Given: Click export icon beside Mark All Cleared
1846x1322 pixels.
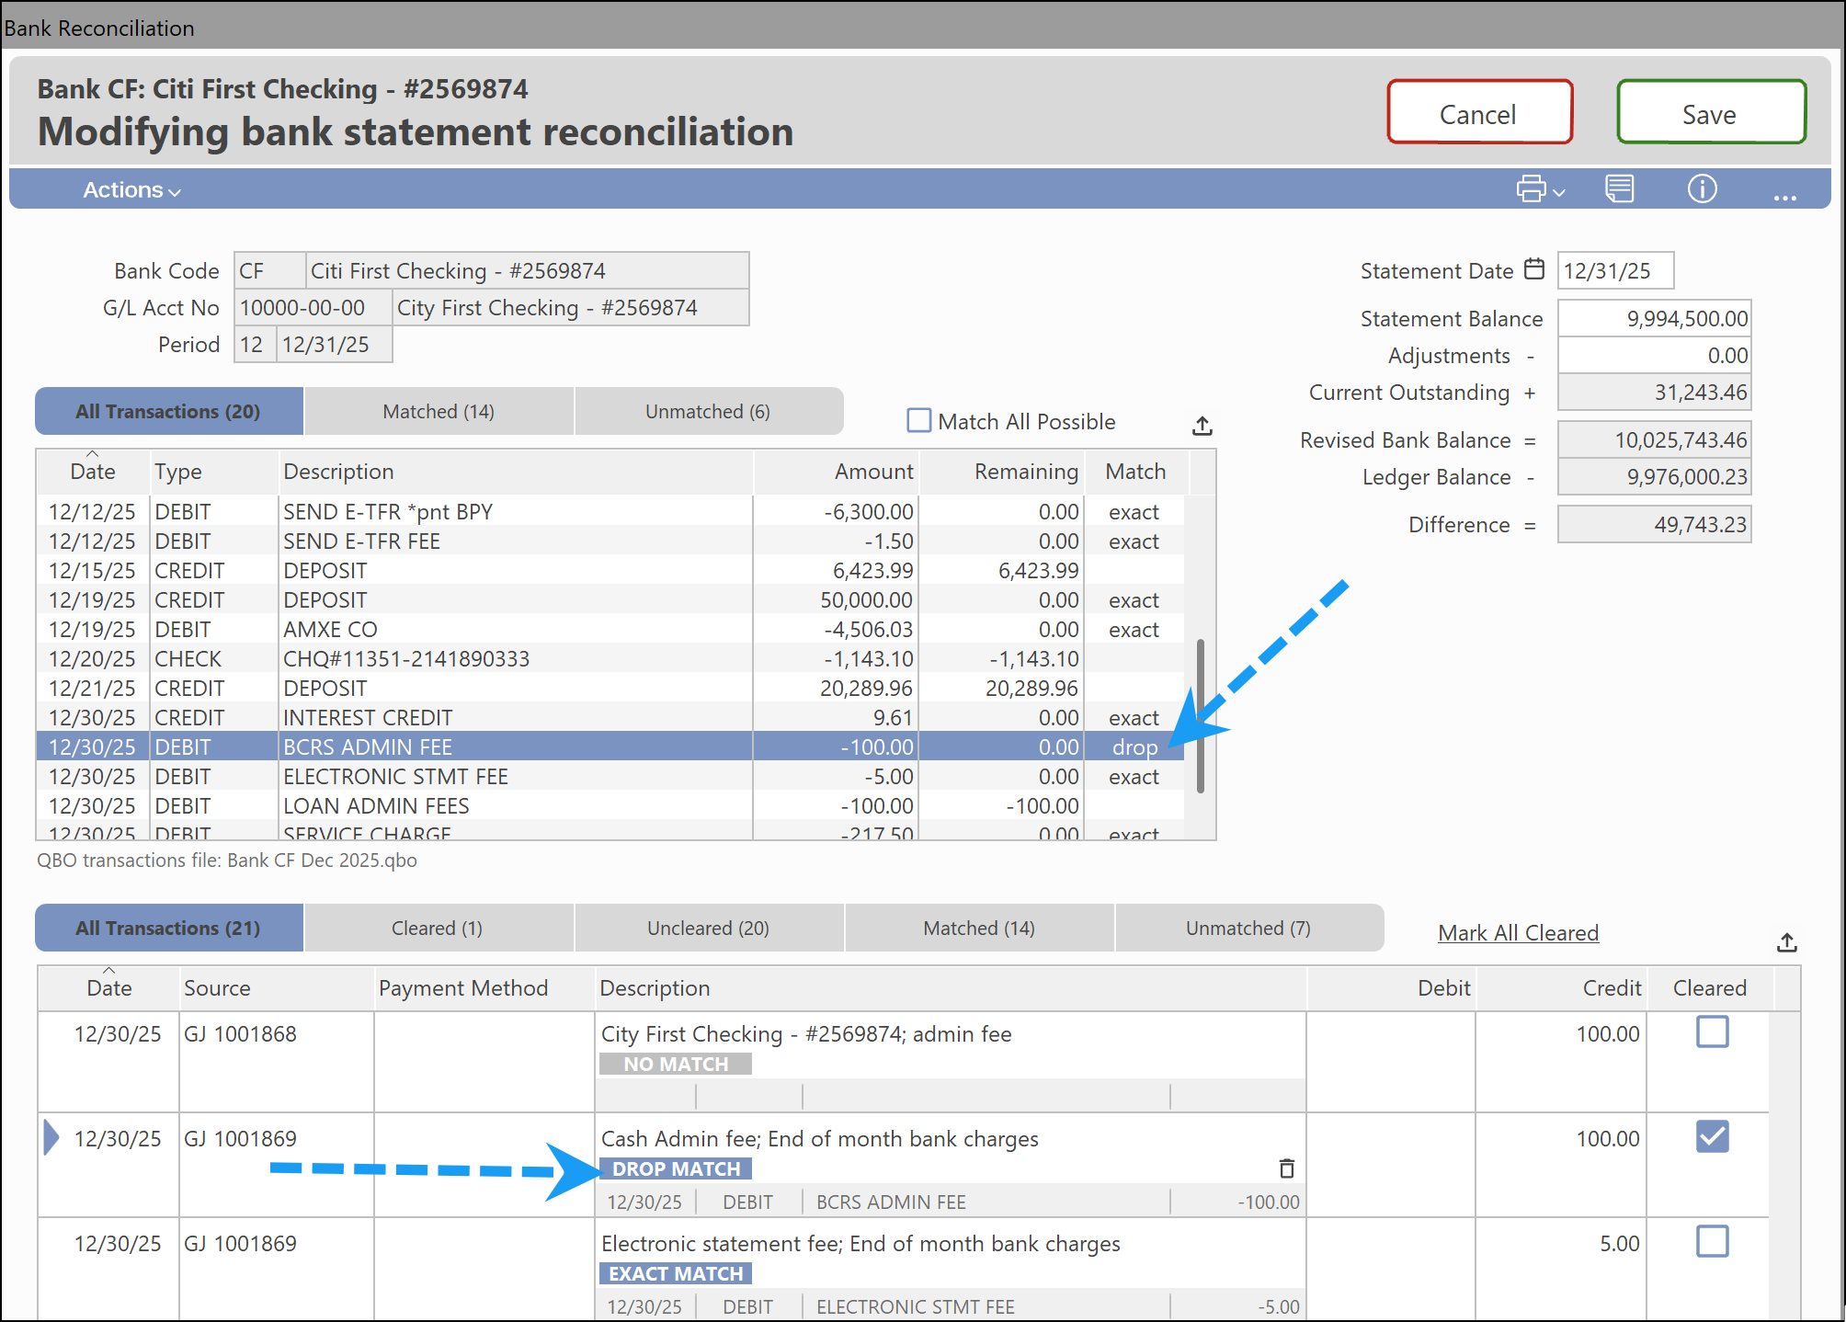Looking at the screenshot, I should coord(1786,942).
